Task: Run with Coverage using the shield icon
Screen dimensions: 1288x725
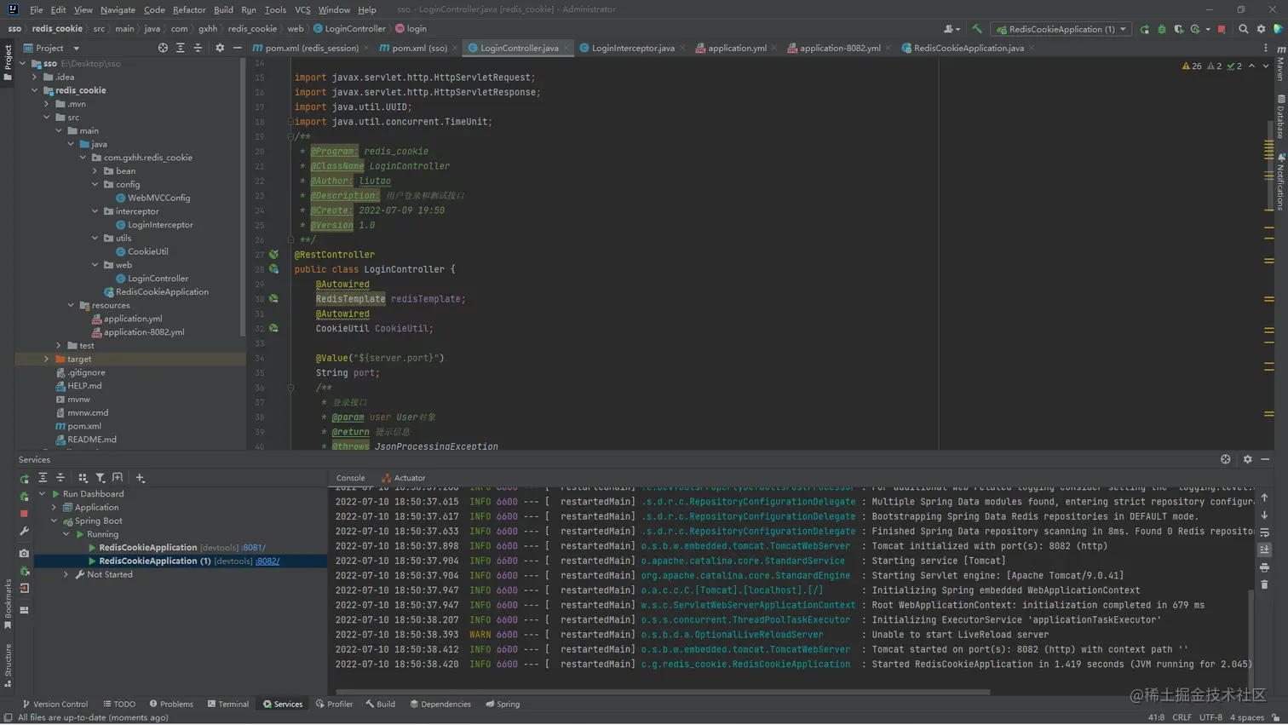Action: click(x=1179, y=28)
